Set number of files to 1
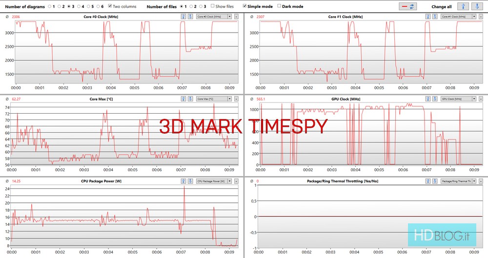 tap(182, 6)
